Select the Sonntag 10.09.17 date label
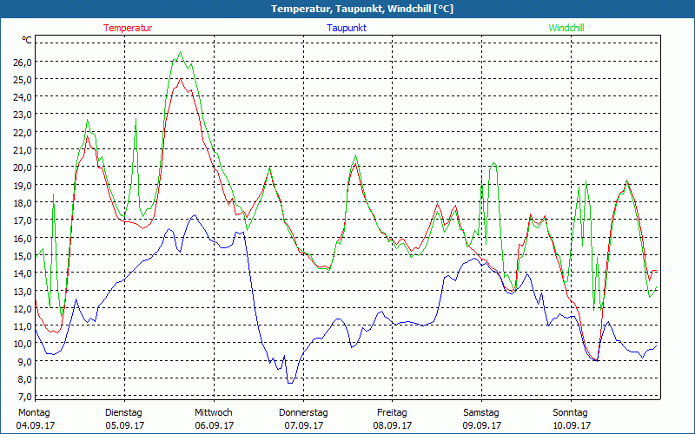Viewport: 695px width, 434px height. tap(571, 418)
